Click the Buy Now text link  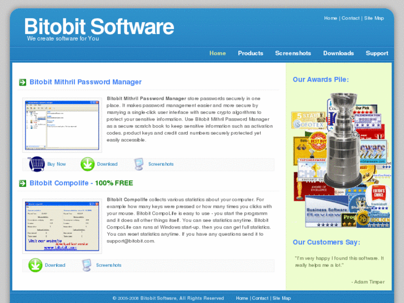click(x=57, y=164)
